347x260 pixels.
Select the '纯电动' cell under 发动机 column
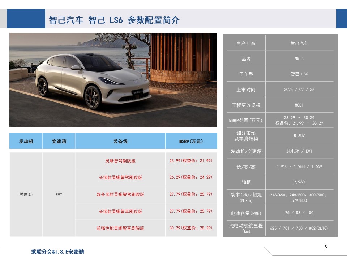point(26,195)
